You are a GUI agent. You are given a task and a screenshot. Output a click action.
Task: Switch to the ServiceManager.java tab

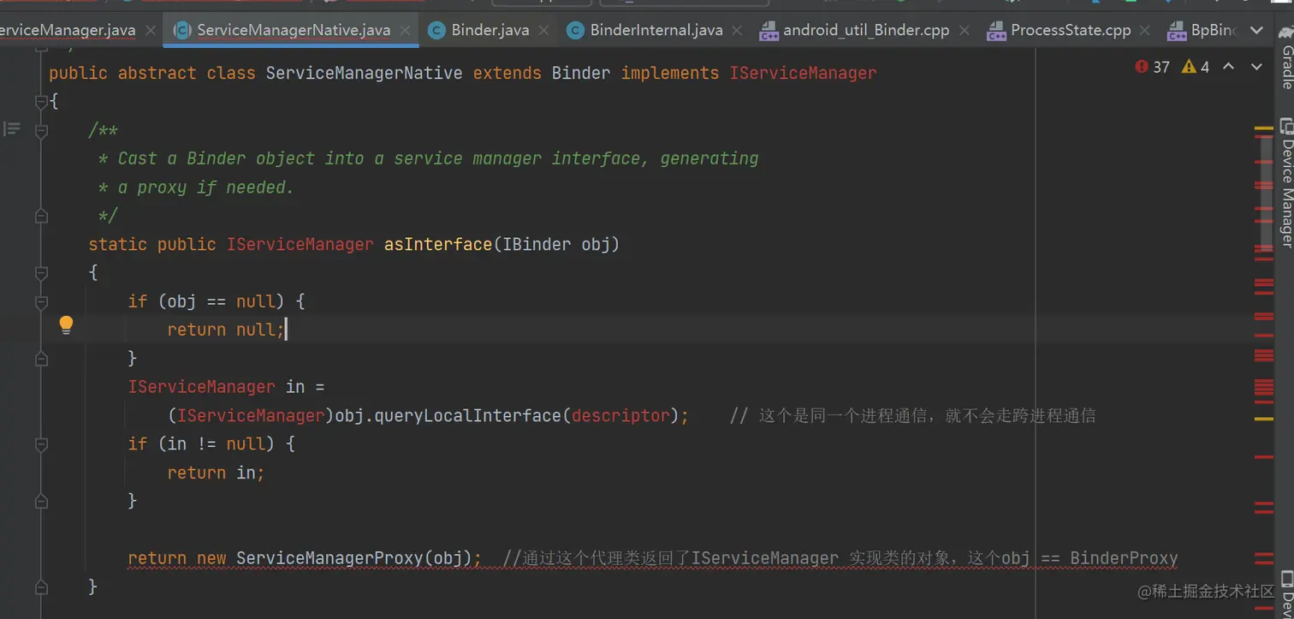click(68, 30)
